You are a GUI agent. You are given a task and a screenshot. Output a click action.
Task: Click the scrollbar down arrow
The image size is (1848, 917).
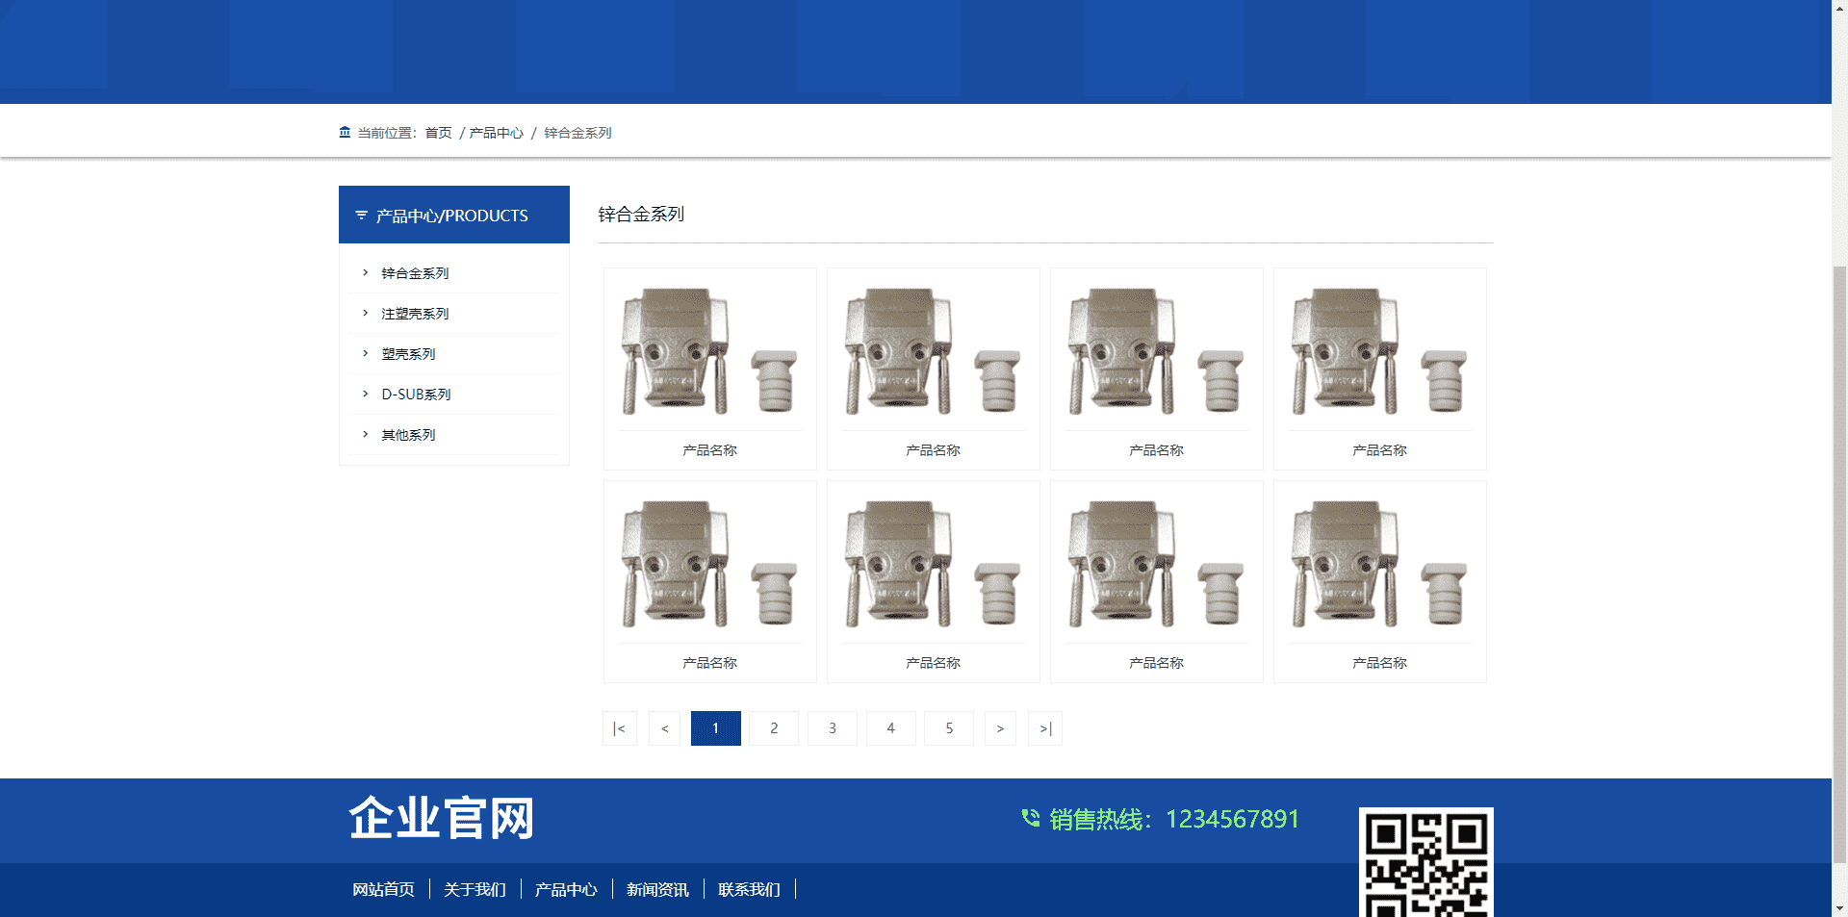[x=1839, y=908]
